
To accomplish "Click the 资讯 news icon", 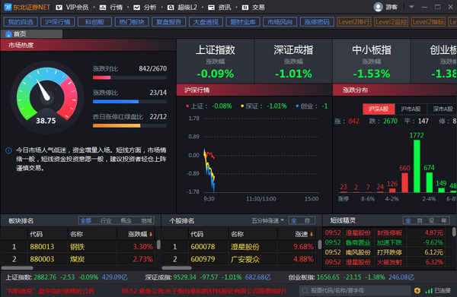I will click(x=211, y=8).
